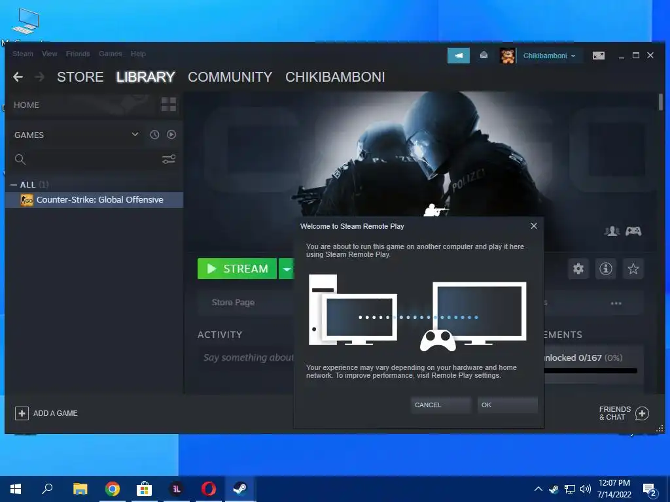This screenshot has width=670, height=502.
Task: Click CANCEL in Remote Play dialog
Action: 440,405
